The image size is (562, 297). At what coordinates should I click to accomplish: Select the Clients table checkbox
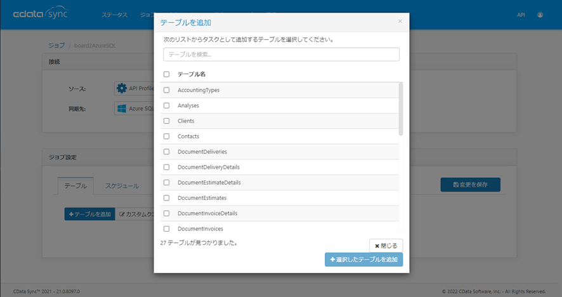[167, 121]
